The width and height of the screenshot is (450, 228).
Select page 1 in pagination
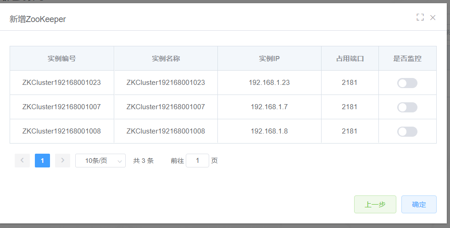[43, 161]
